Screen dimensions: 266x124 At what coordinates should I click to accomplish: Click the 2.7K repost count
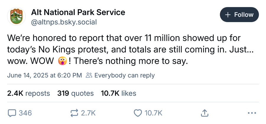point(88,113)
